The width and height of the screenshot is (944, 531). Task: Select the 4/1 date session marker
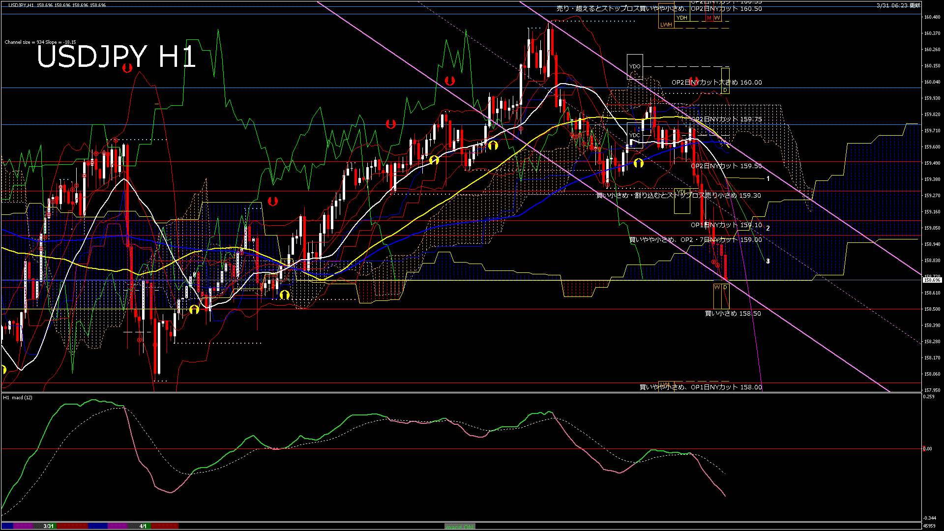[143, 526]
